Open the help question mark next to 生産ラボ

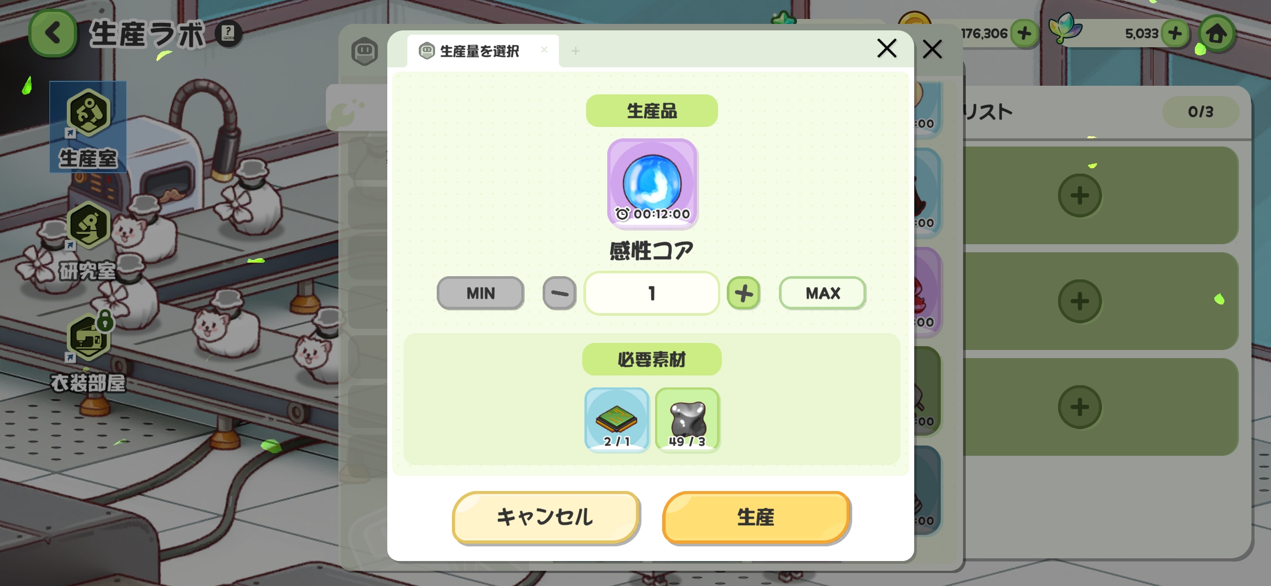coord(228,34)
